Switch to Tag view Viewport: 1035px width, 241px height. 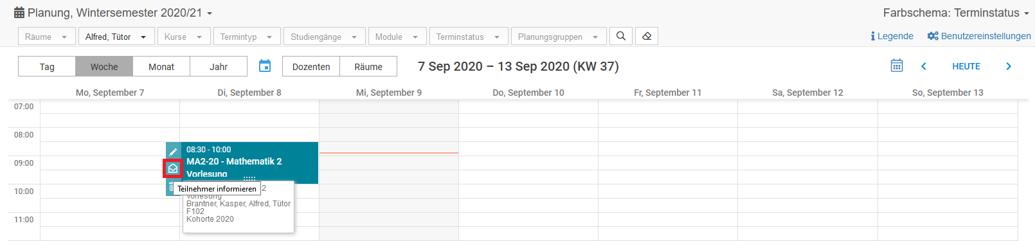(47, 66)
